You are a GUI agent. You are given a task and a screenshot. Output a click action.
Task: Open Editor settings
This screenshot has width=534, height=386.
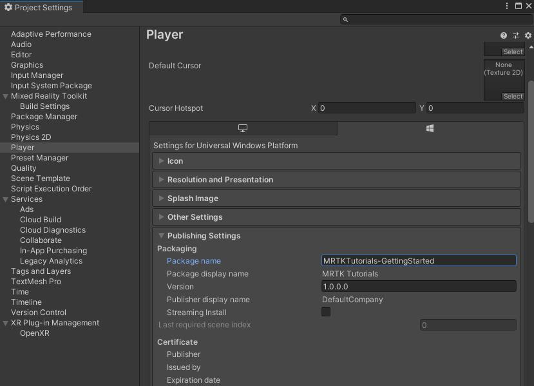[21, 55]
